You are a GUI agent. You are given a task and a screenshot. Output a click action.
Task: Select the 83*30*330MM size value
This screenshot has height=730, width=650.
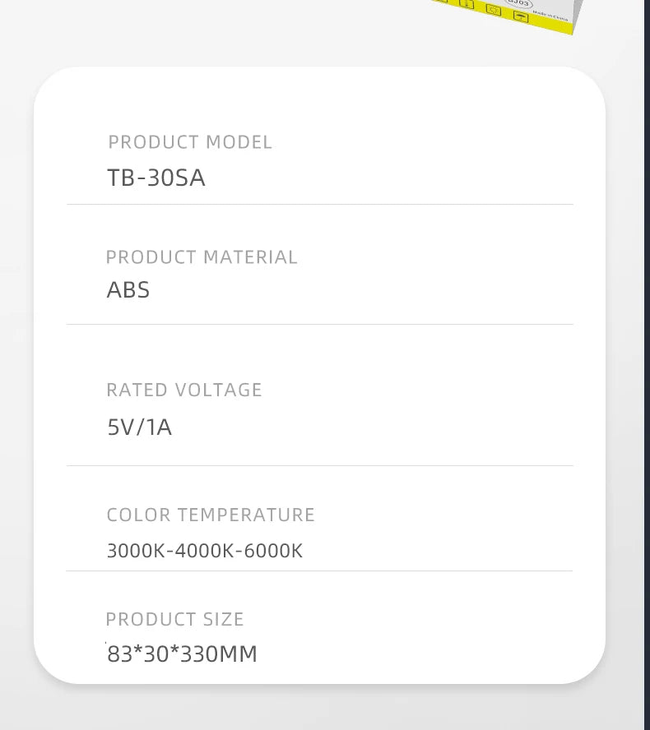[x=183, y=654]
